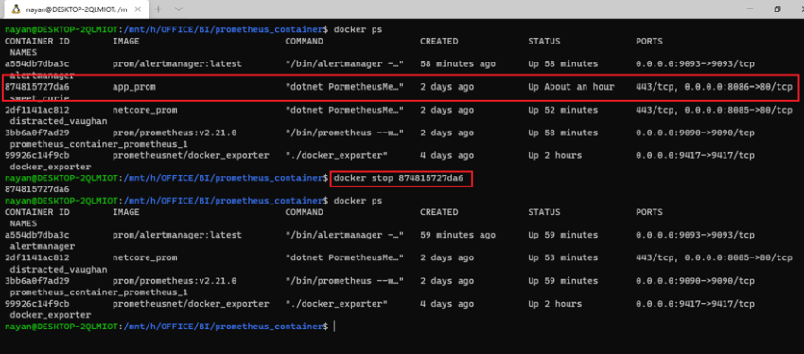This screenshot has width=804, height=354.
Task: Click container ID '874815727da6' in the app_prom row
Action: (37, 87)
